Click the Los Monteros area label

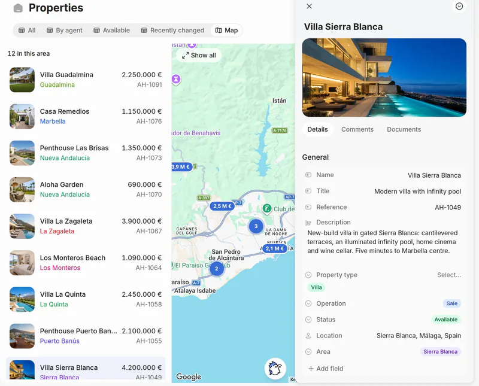click(60, 268)
